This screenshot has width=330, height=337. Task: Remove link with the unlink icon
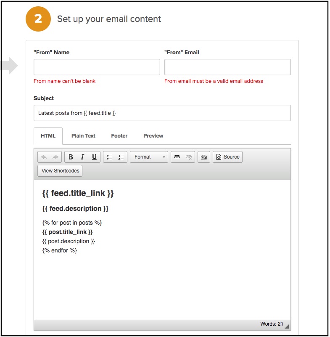click(189, 157)
